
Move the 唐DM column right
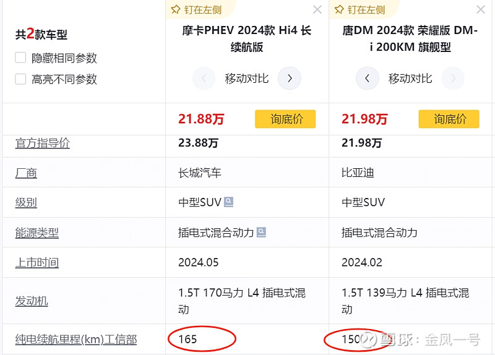click(x=453, y=79)
